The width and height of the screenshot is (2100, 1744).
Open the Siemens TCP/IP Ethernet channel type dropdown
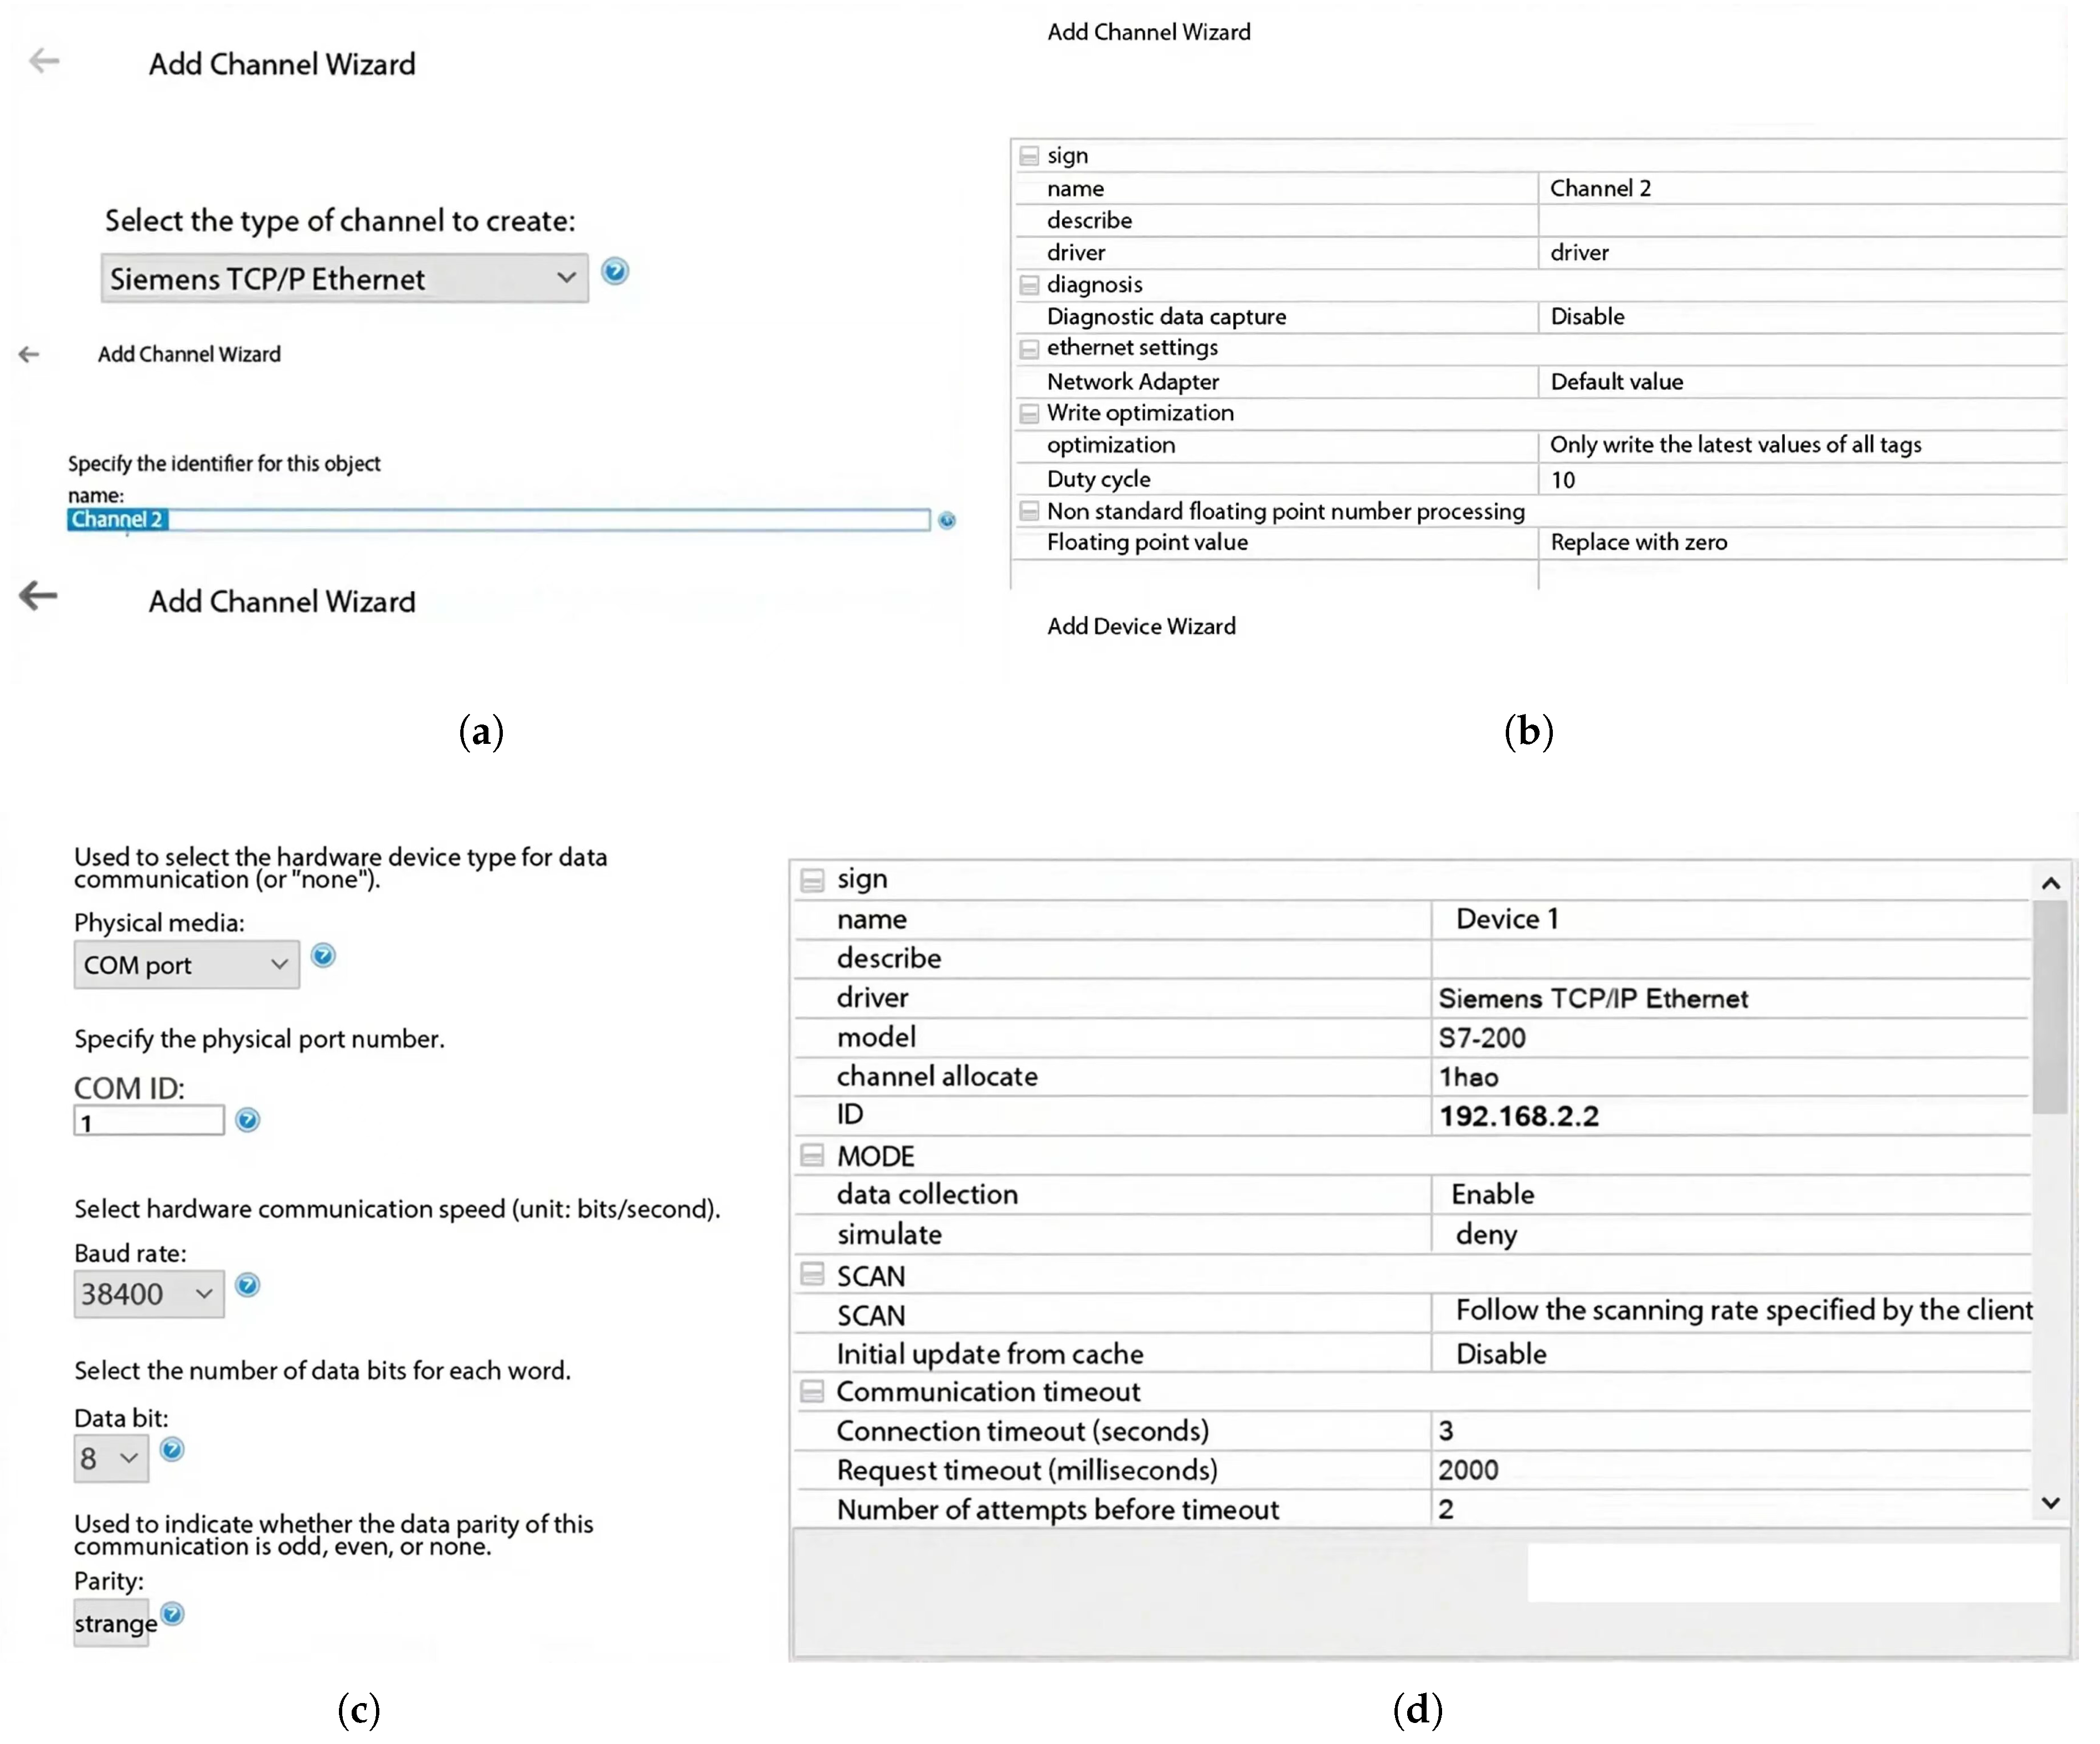344,278
